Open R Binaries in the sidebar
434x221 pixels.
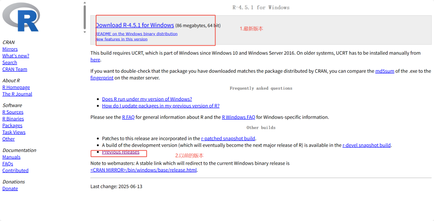[x=13, y=119]
